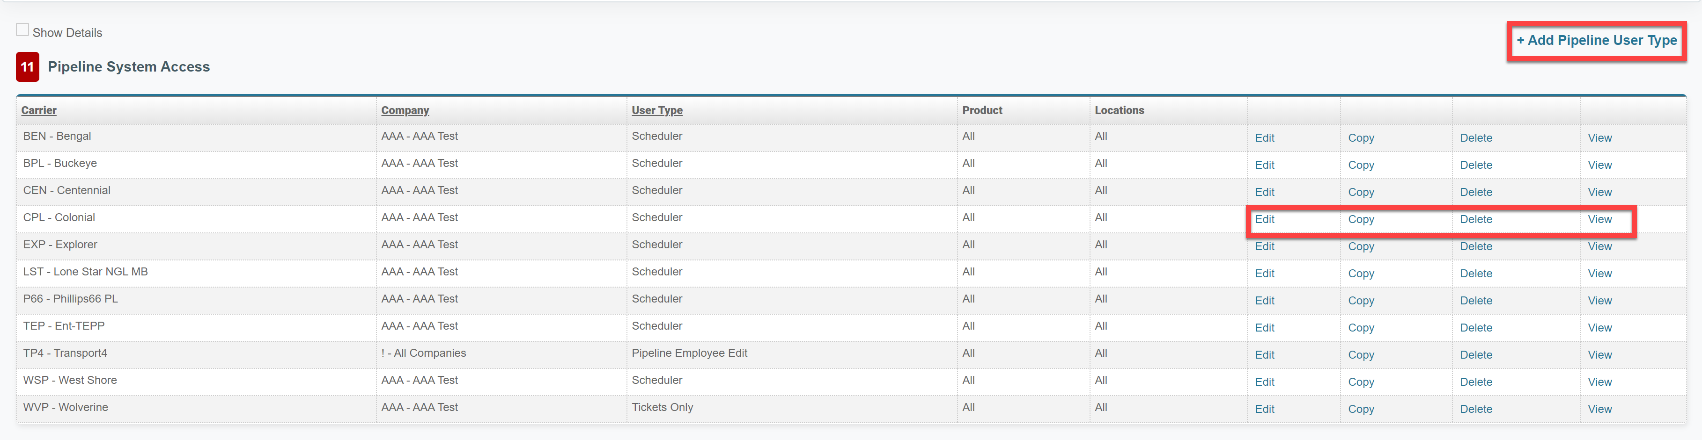Sort table by Carrier column header
Screen dimensions: 1702x440
[x=39, y=111]
